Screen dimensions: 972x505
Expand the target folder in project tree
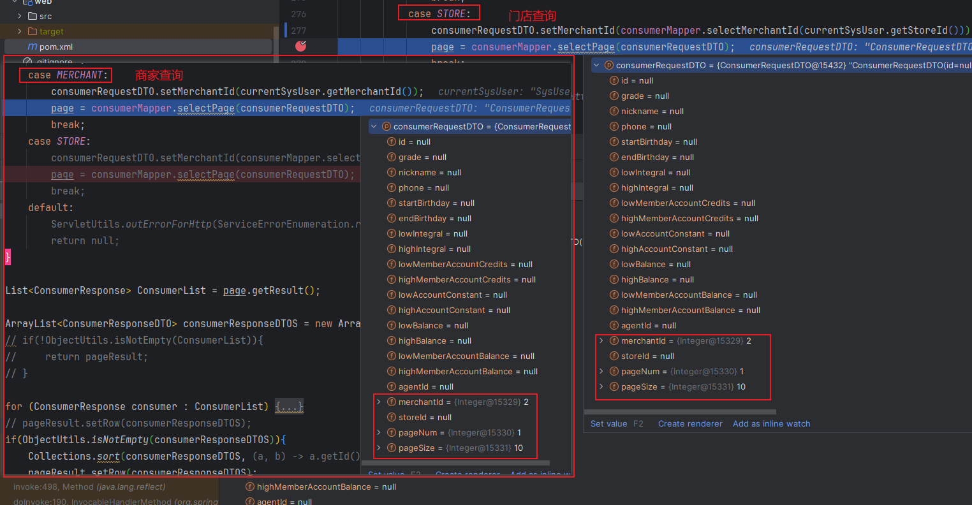point(20,31)
